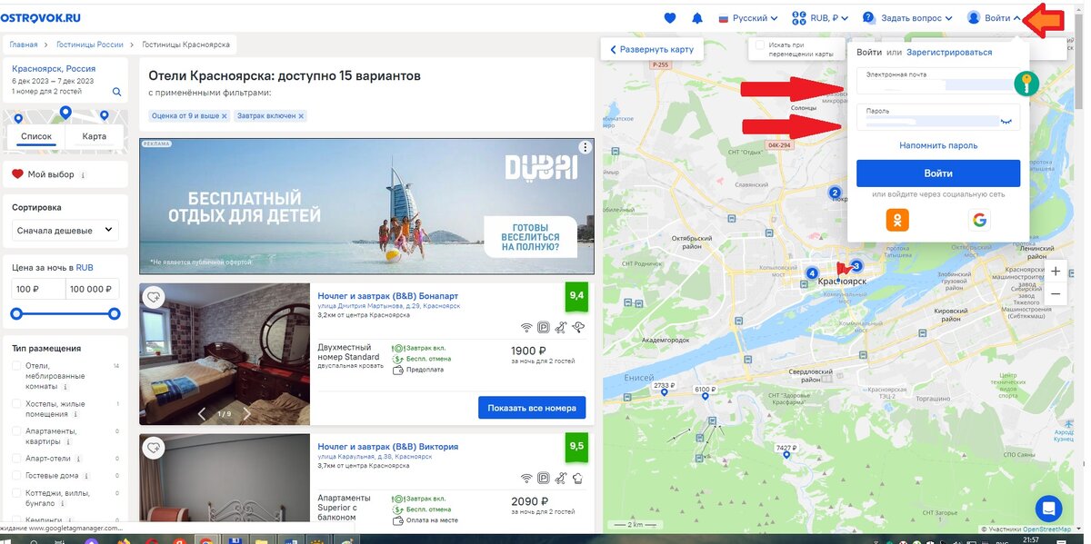
Task: Open the ad options three-dot menu
Action: 586,147
